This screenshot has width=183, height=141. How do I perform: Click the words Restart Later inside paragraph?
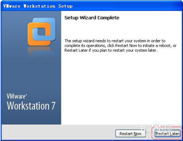(x=76, y=50)
